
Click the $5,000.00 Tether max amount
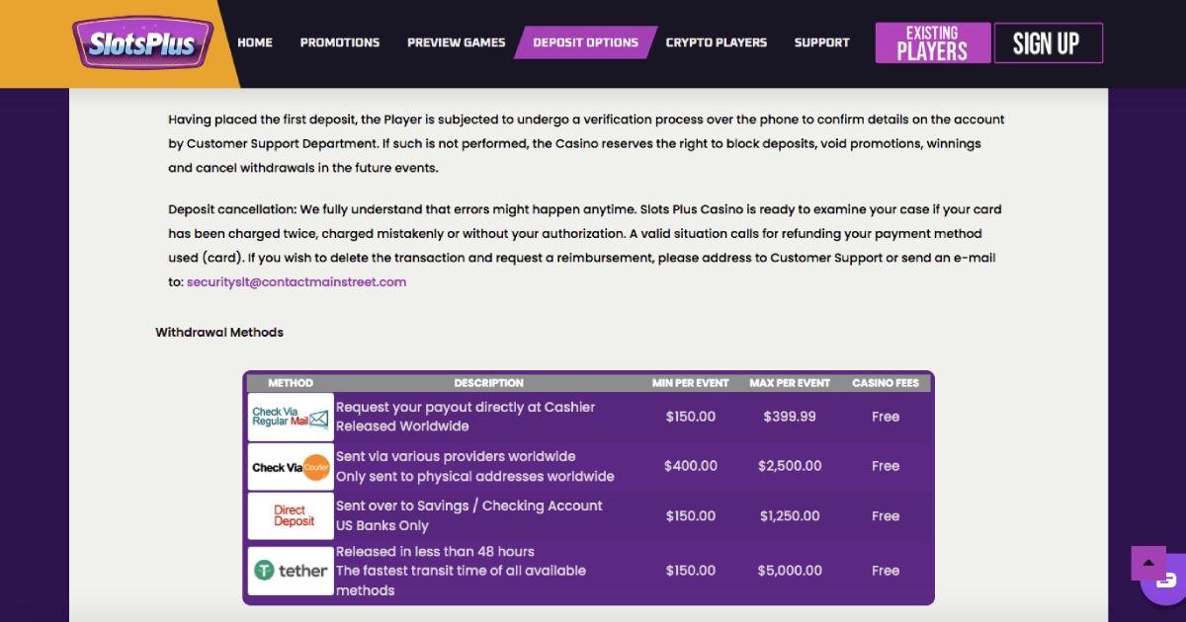pyautogui.click(x=790, y=571)
